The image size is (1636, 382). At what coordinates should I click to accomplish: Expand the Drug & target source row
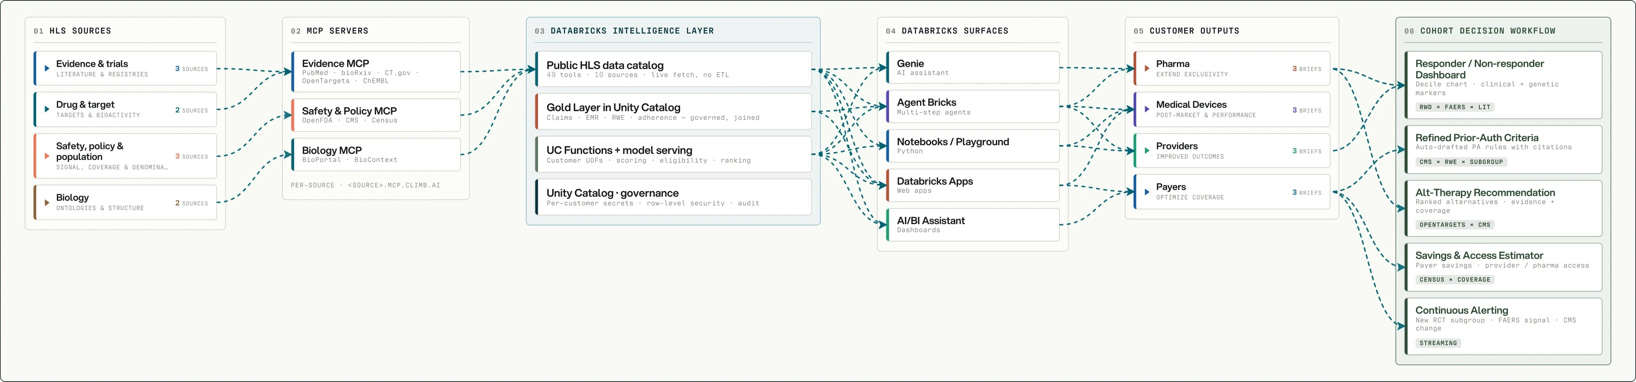(x=125, y=110)
